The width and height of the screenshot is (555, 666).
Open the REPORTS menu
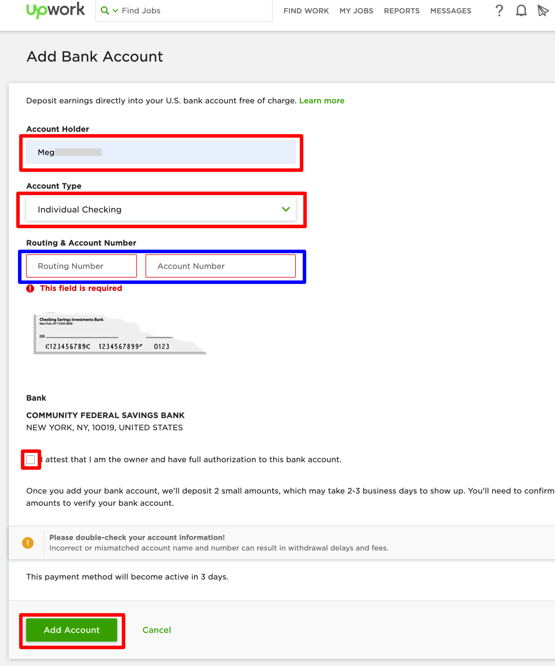coord(401,11)
